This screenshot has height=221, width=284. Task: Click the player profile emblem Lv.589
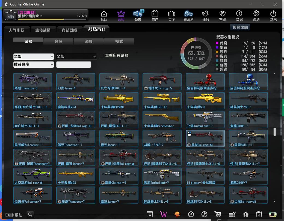tap(11, 15)
